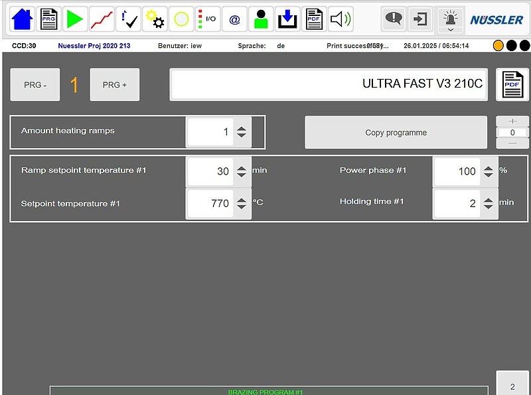This screenshot has height=395, width=531.
Task: Increase Power phase #1 percentage
Action: 489,167
